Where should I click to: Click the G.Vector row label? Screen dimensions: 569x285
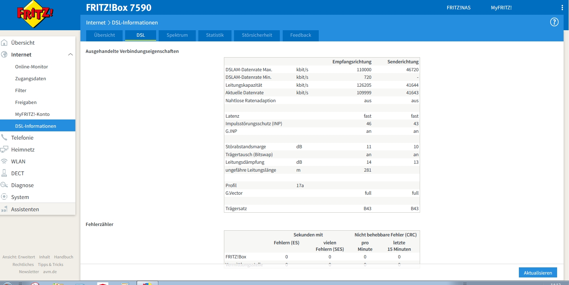click(x=234, y=193)
